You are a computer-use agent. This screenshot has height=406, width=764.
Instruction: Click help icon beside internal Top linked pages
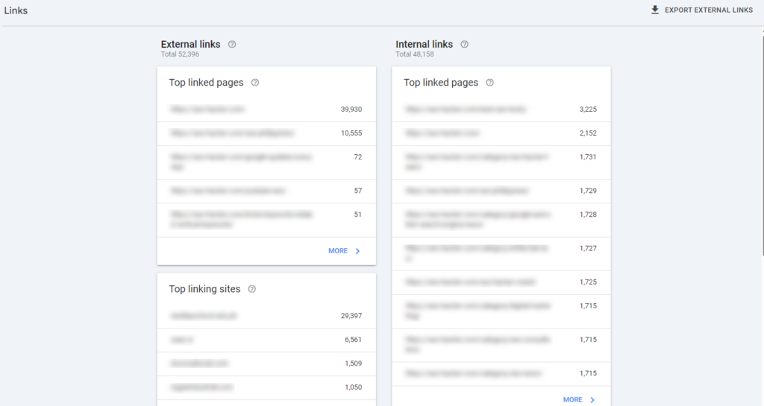point(489,83)
